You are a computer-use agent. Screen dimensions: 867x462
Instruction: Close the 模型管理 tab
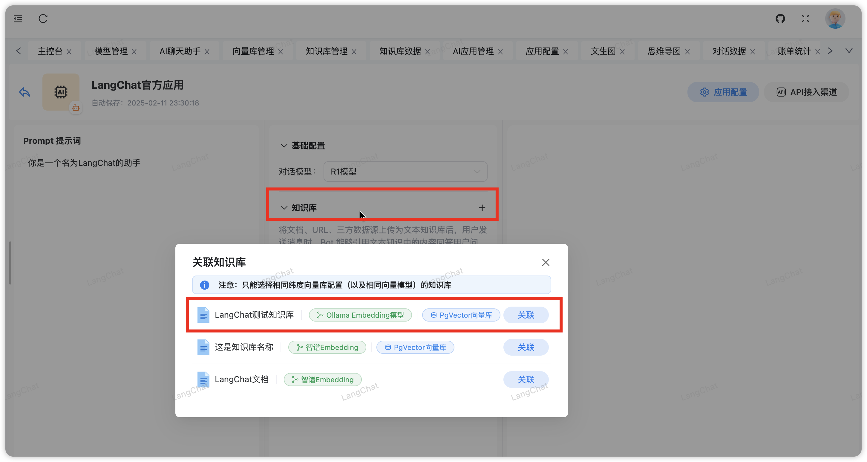pos(134,51)
